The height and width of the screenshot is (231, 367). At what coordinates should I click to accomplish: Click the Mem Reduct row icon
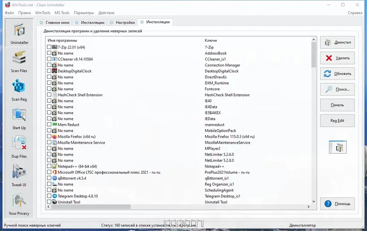point(54,124)
